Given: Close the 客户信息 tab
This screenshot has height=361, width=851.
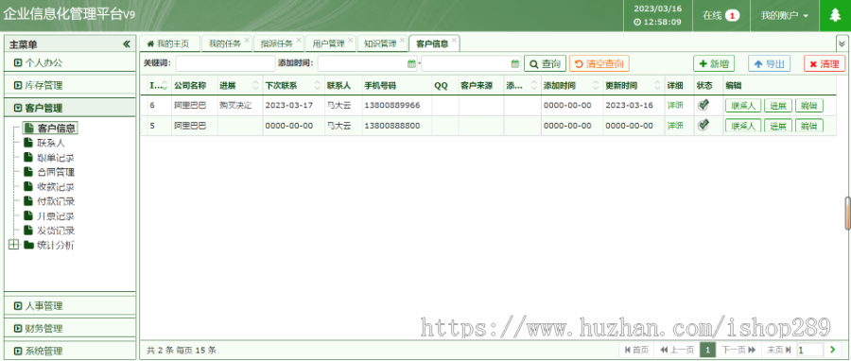Looking at the screenshot, I should tap(454, 40).
